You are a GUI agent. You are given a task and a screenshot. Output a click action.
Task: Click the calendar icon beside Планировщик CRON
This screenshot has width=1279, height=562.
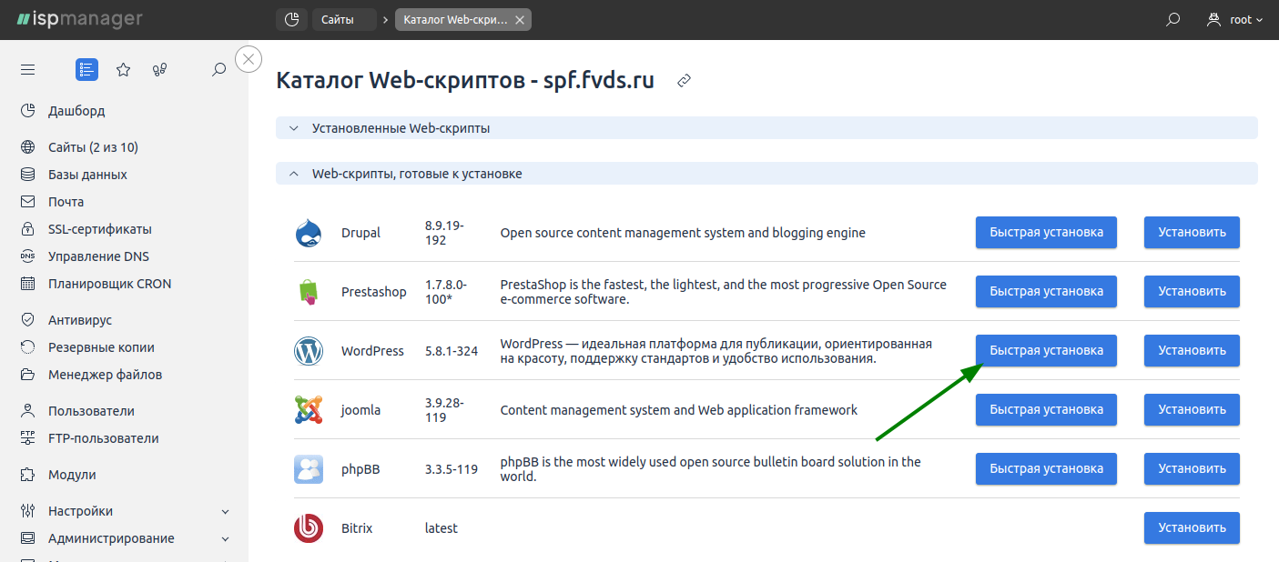27,284
